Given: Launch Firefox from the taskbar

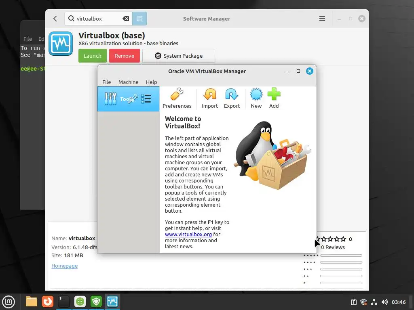Looking at the screenshot, I should click(x=48, y=302).
